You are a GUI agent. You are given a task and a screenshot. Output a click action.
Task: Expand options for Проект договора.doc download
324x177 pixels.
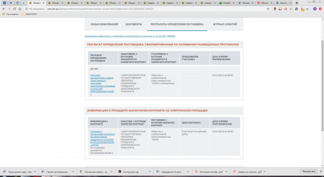pos(73,172)
